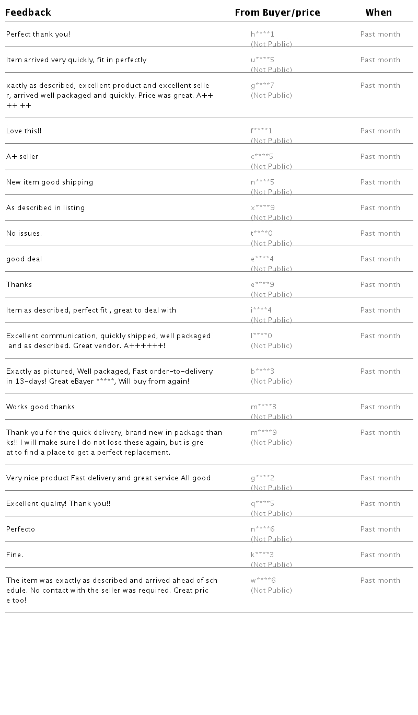Open buyer h****1 profile
Image resolution: width=418 pixels, height=715 pixels.
coord(262,34)
